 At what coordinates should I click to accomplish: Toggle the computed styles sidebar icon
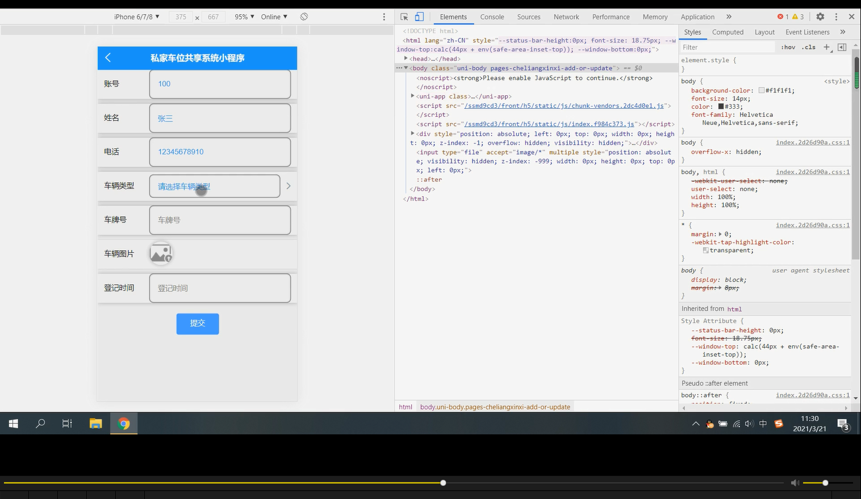(842, 47)
